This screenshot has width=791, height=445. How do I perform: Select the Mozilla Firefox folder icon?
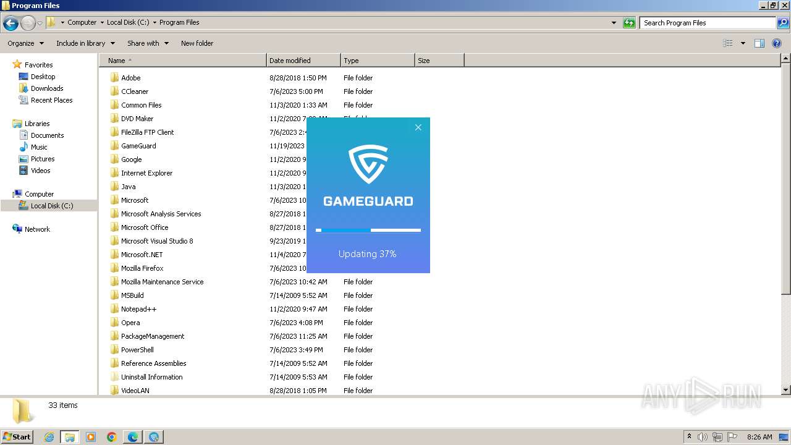click(115, 268)
